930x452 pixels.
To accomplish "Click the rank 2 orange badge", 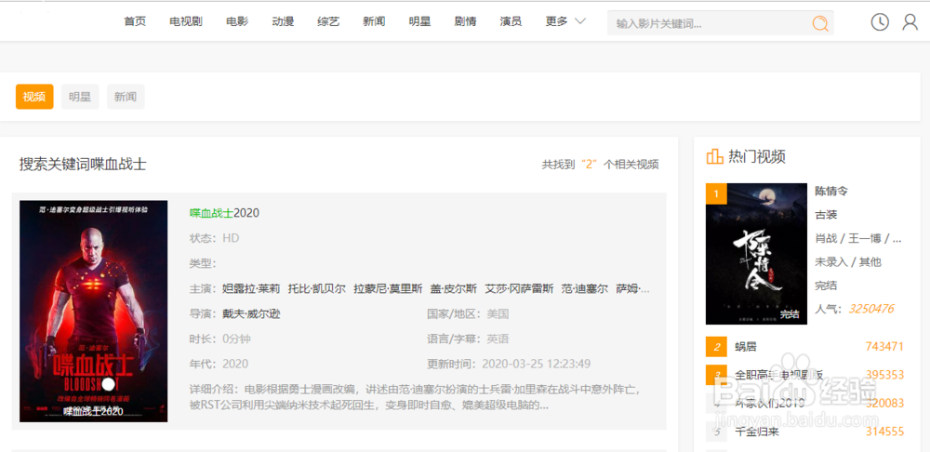I will coord(716,347).
